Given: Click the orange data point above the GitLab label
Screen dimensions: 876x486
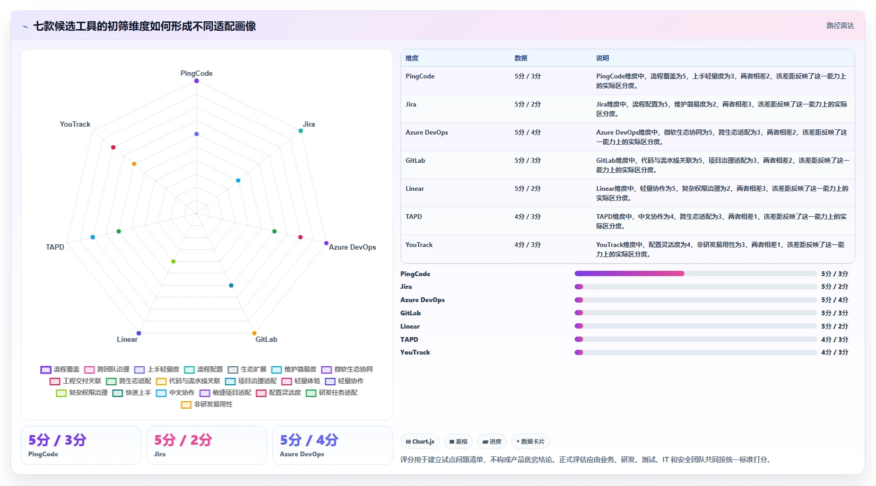Looking at the screenshot, I should point(254,333).
